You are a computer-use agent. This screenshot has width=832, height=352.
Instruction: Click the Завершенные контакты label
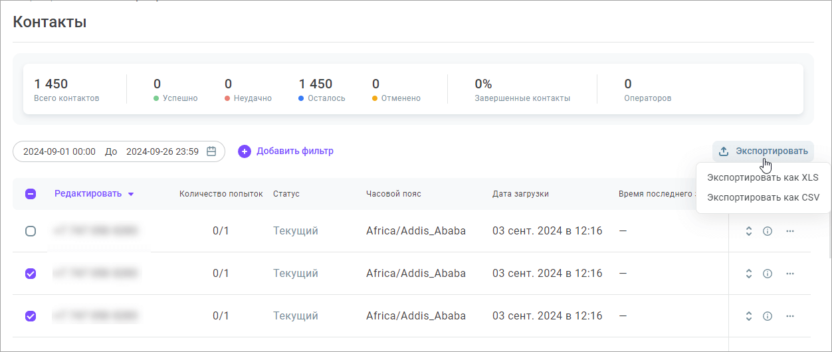[x=522, y=98]
